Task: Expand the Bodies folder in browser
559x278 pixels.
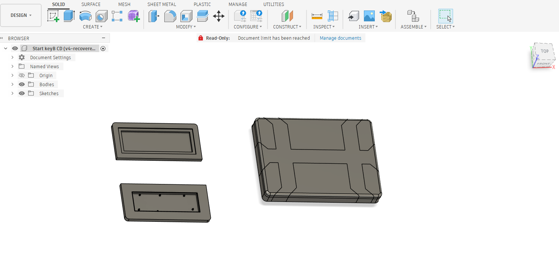Action: tap(12, 84)
